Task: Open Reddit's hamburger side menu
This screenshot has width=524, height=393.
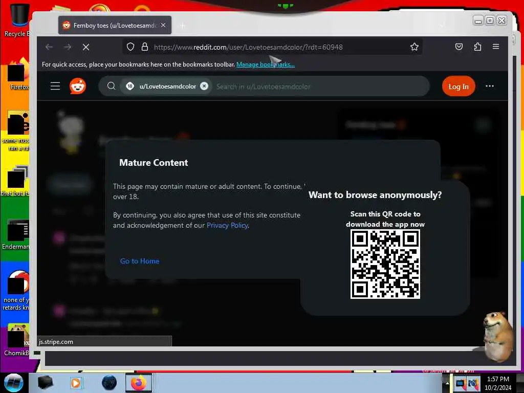Action: [x=55, y=86]
